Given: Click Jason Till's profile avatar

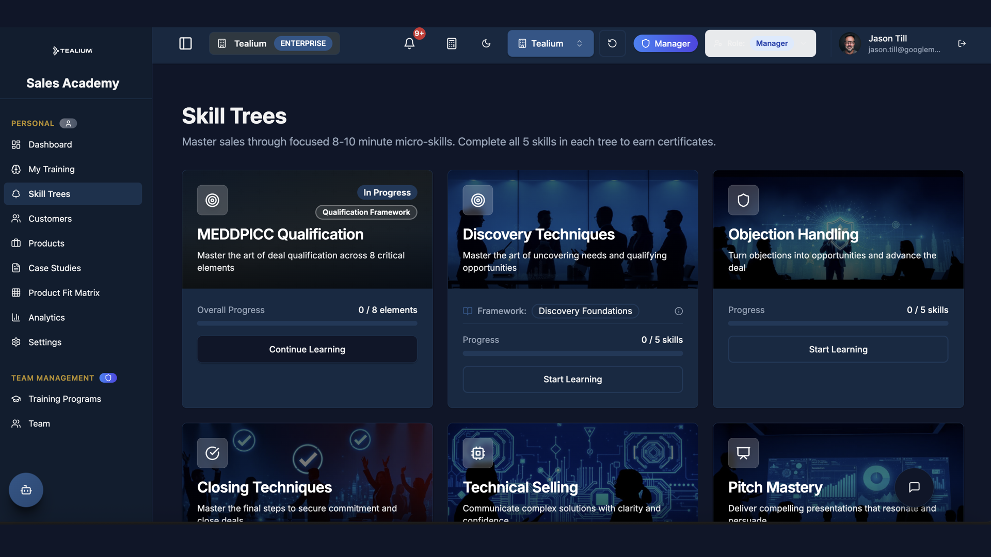Looking at the screenshot, I should coord(850,43).
